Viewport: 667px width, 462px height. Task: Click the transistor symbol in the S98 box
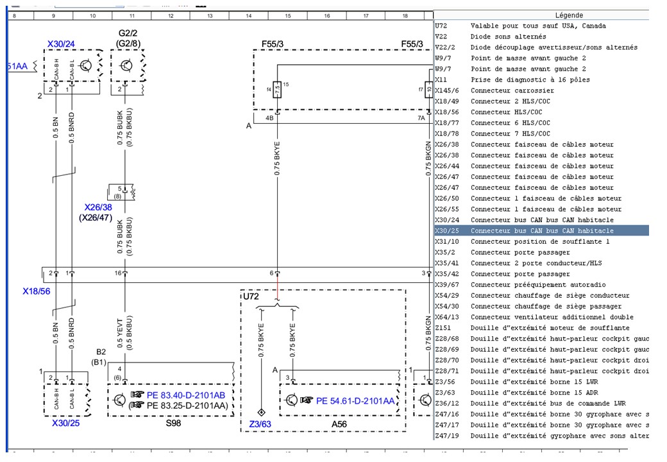coord(119,400)
